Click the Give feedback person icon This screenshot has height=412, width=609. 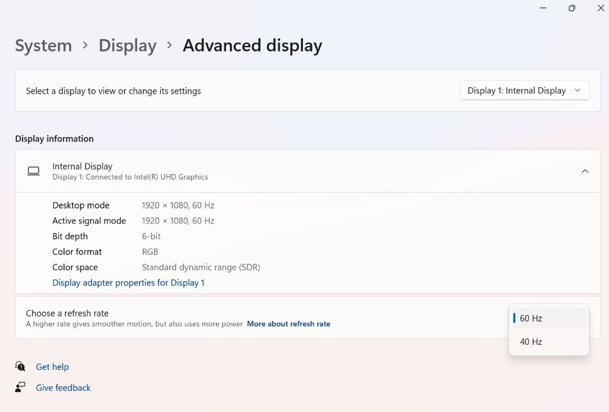click(19, 387)
